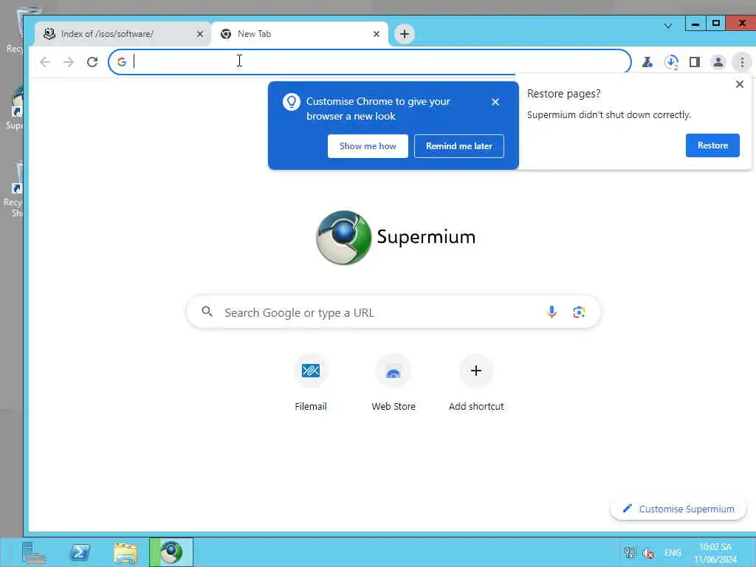Open Server Manager from the taskbar
This screenshot has width=756, height=567.
click(34, 552)
